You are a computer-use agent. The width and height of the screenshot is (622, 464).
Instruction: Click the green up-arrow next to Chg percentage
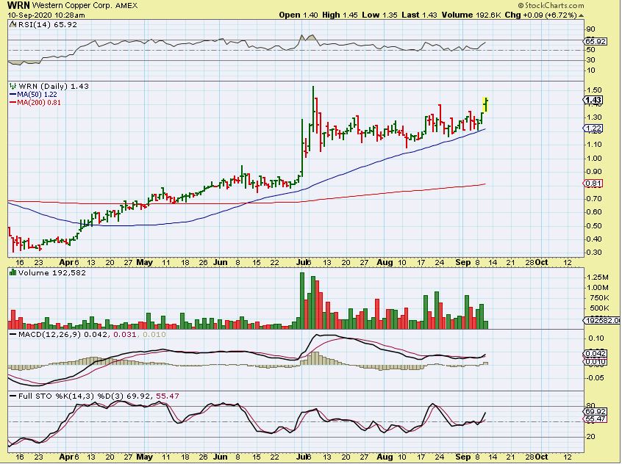[581, 15]
